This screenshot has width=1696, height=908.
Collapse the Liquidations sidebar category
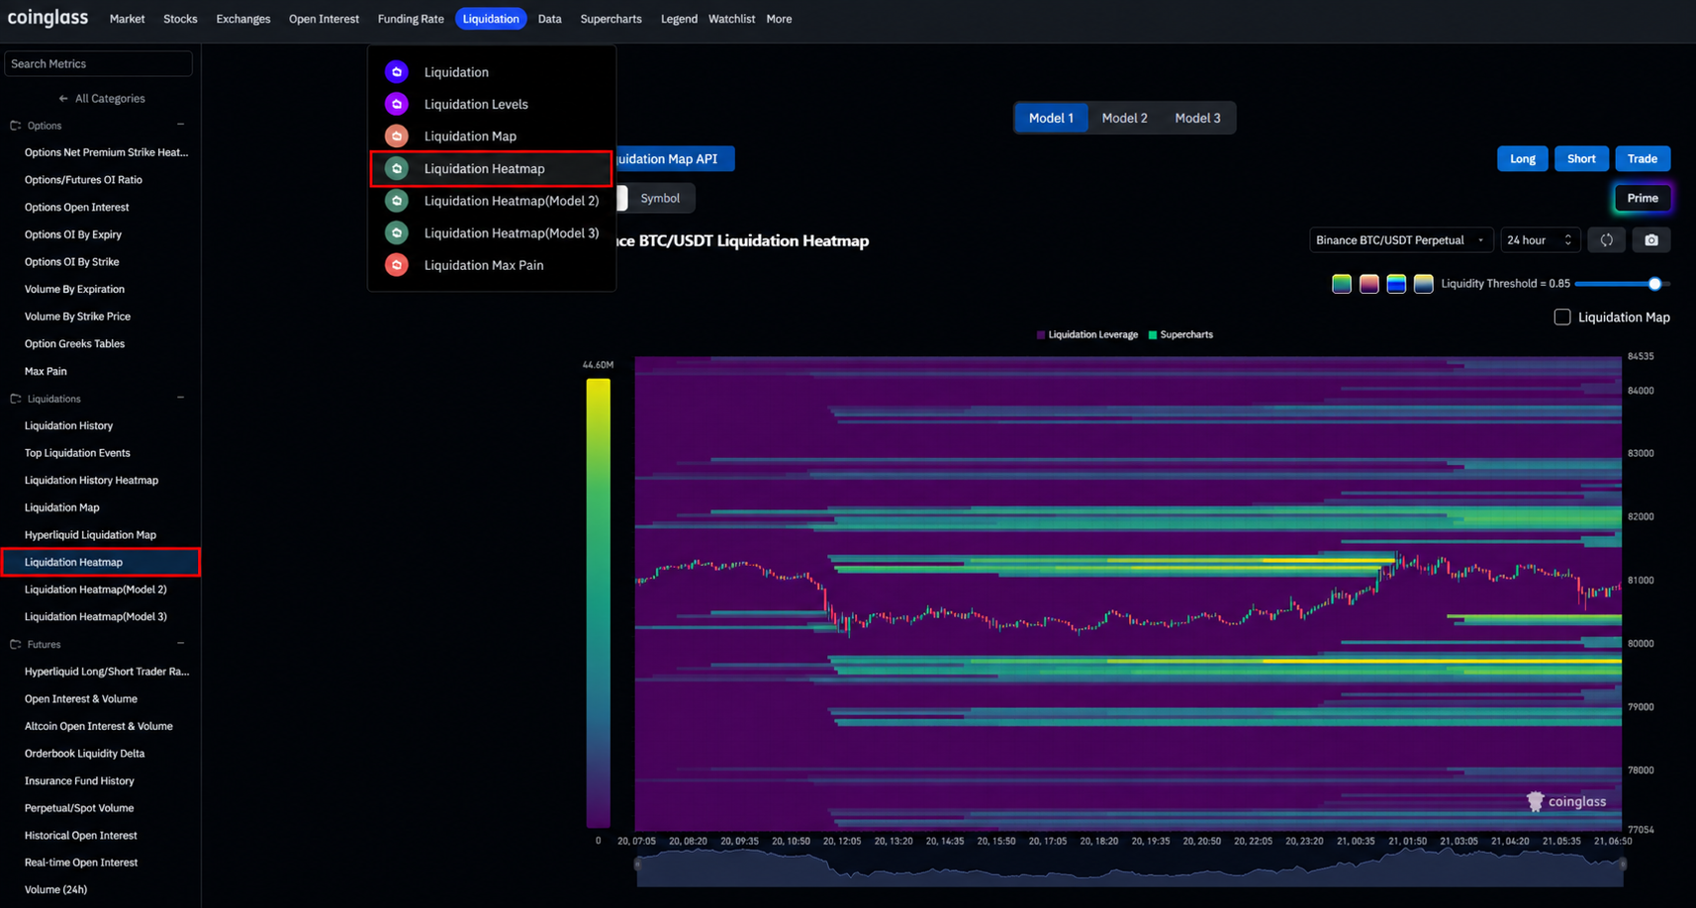pos(180,399)
